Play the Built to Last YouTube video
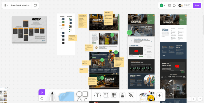The height and width of the screenshot is (103, 204). click(x=177, y=66)
